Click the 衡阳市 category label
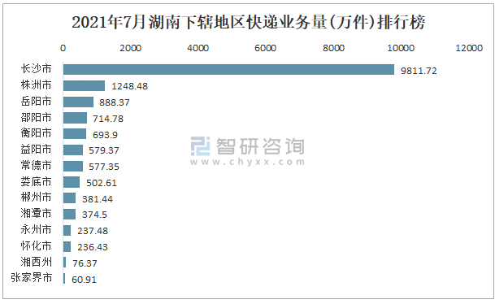495x304 pixels. (36, 133)
